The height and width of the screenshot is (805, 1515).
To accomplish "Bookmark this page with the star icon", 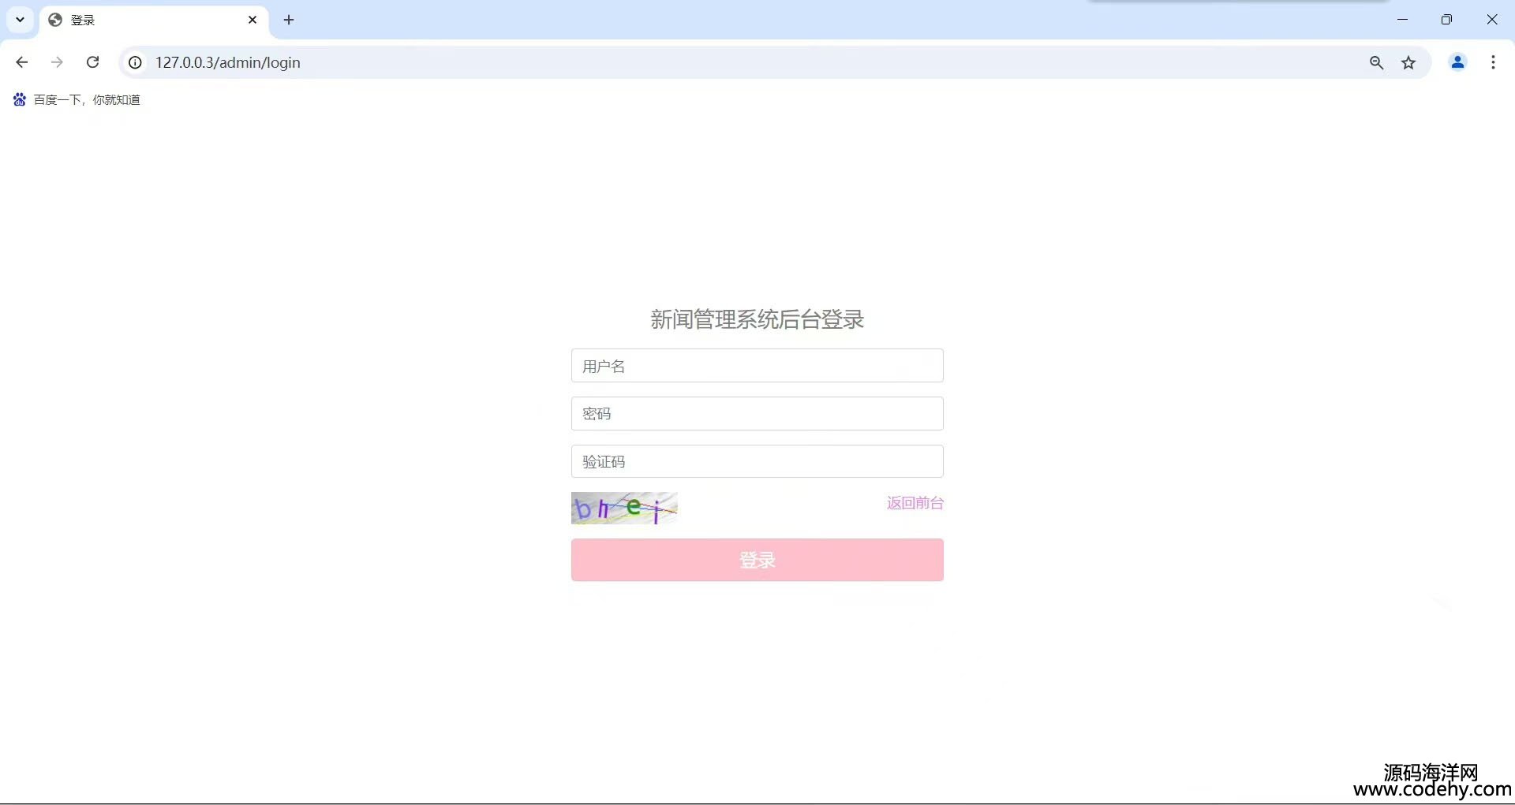I will pyautogui.click(x=1408, y=62).
